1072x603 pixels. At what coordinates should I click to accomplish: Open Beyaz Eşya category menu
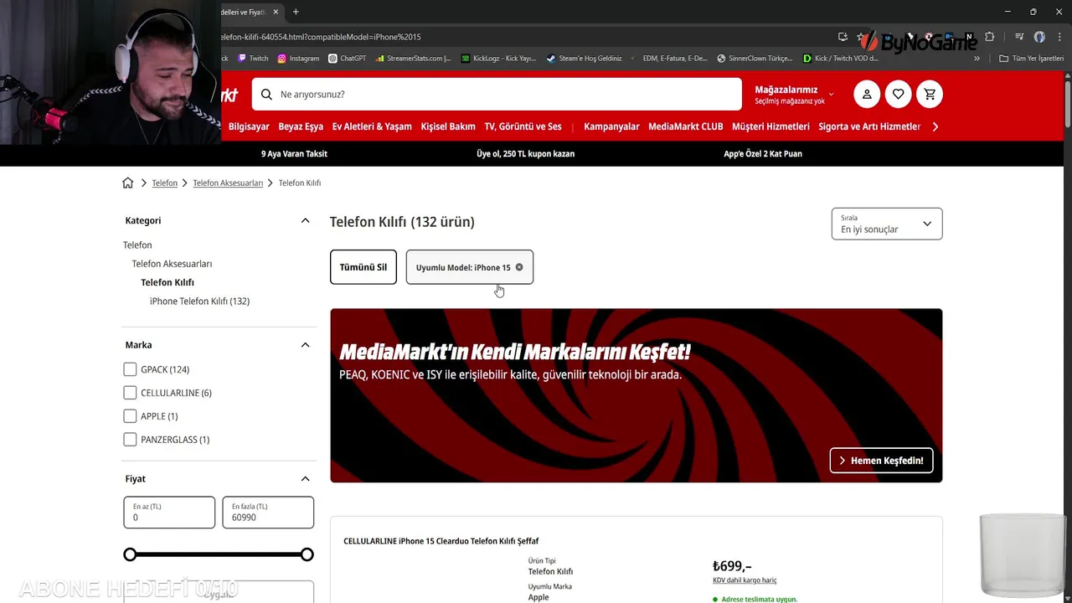pos(301,126)
